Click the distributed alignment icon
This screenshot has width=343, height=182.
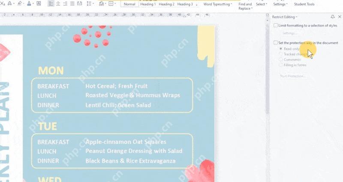(x=80, y=4)
